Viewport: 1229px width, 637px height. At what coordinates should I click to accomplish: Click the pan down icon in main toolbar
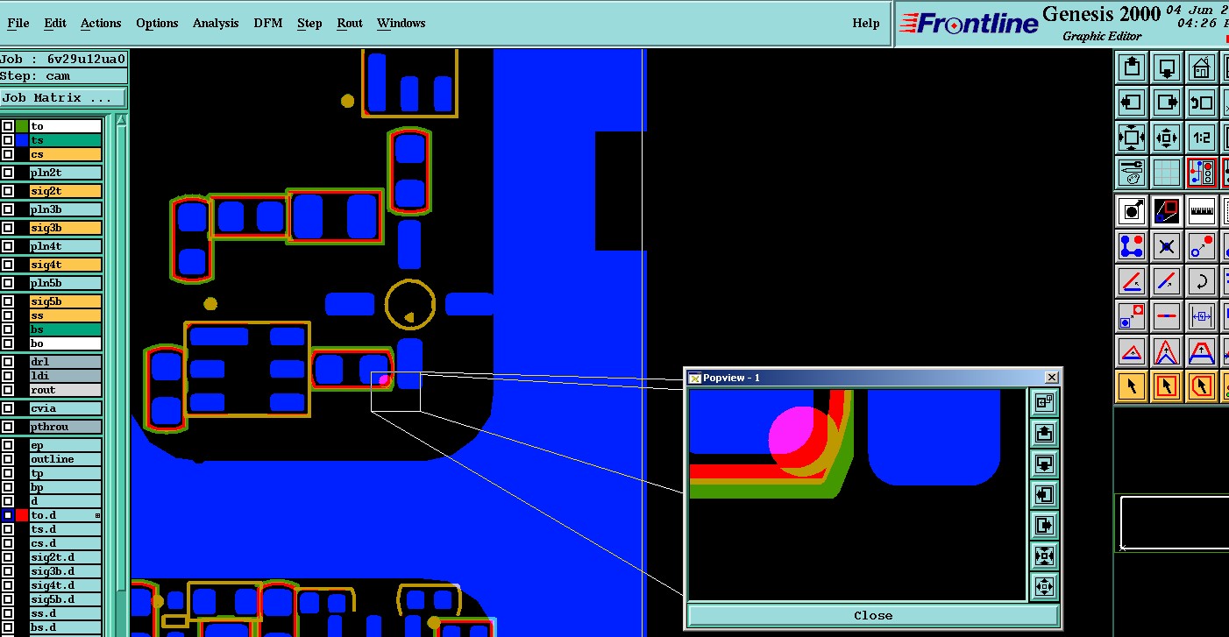1167,67
